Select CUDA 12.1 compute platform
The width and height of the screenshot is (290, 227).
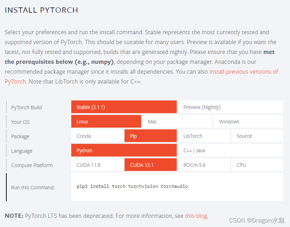pos(150,165)
